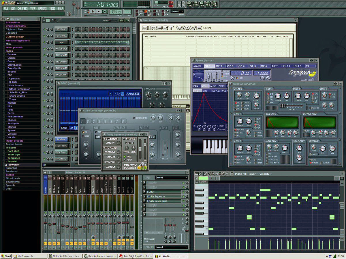This screenshot has width=346, height=259.
Task: Open EQUO effect slot arrow menu
Action: tap(144, 192)
